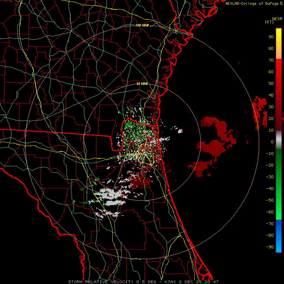
Task: Click the 60 value on the velocity scale
Action: (271, 72)
